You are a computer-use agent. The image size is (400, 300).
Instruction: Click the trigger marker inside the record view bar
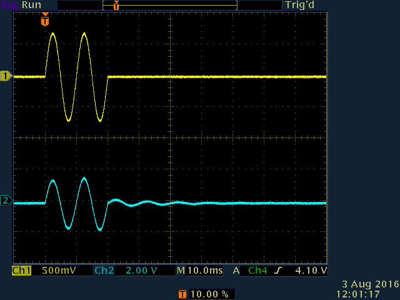coord(116,5)
